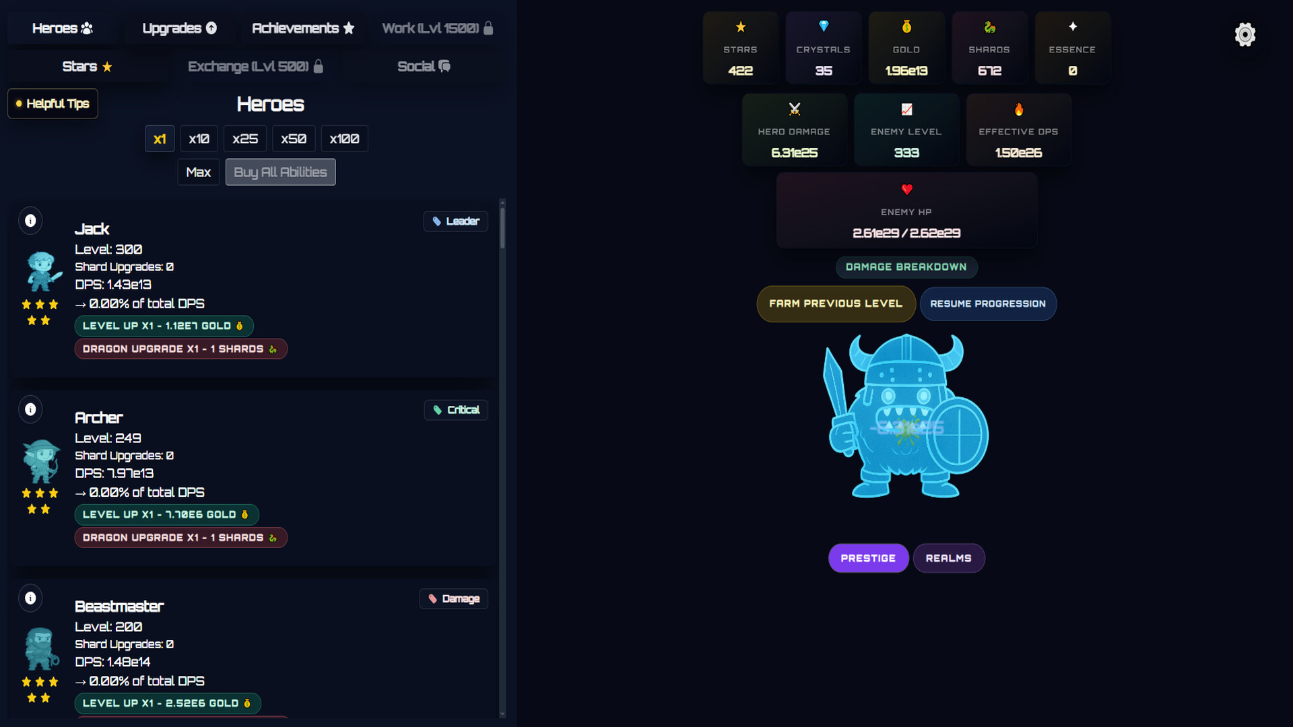
Task: Click the Crystals gem icon
Action: coord(823,26)
